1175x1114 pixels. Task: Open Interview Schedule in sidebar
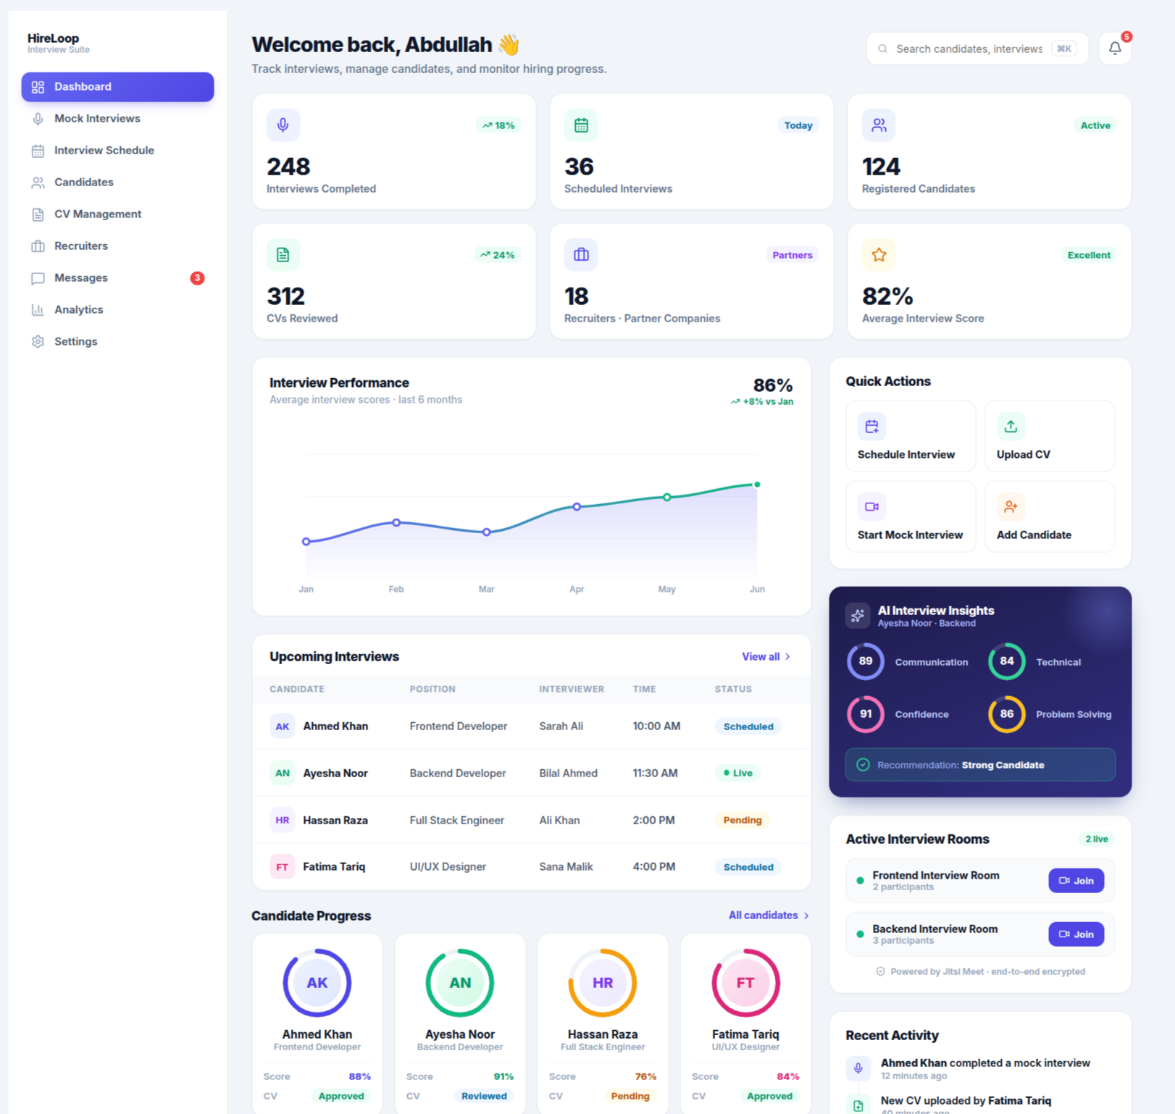pos(117,151)
